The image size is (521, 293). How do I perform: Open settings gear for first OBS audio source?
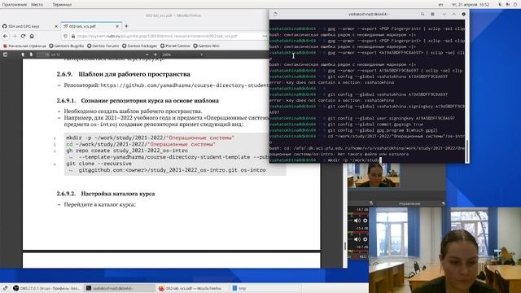[366, 221]
